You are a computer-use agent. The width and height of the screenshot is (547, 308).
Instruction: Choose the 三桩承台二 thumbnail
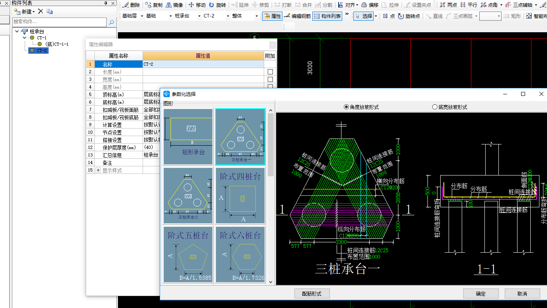(x=188, y=195)
